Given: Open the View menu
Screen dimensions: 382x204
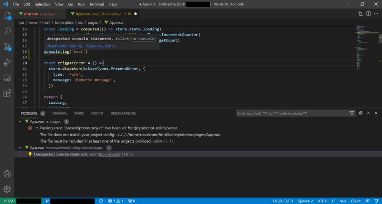Looking at the screenshot, I should pyautogui.click(x=59, y=4).
